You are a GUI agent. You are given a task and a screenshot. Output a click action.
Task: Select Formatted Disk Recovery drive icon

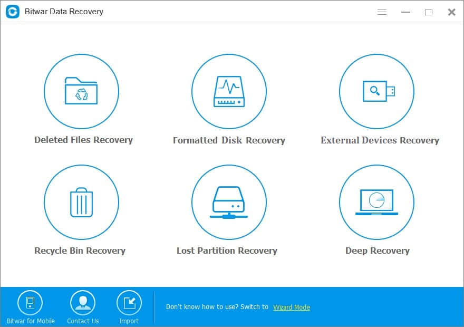[229, 91]
